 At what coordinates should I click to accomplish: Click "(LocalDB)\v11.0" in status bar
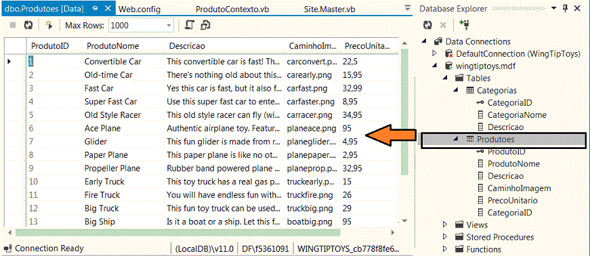pyautogui.click(x=205, y=249)
